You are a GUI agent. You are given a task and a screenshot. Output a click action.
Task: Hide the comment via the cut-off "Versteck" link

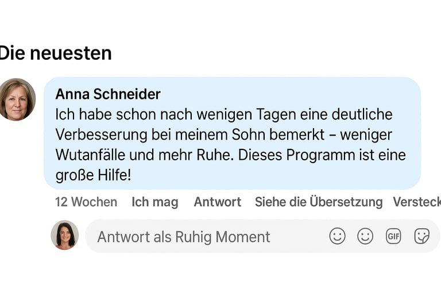[x=417, y=202]
